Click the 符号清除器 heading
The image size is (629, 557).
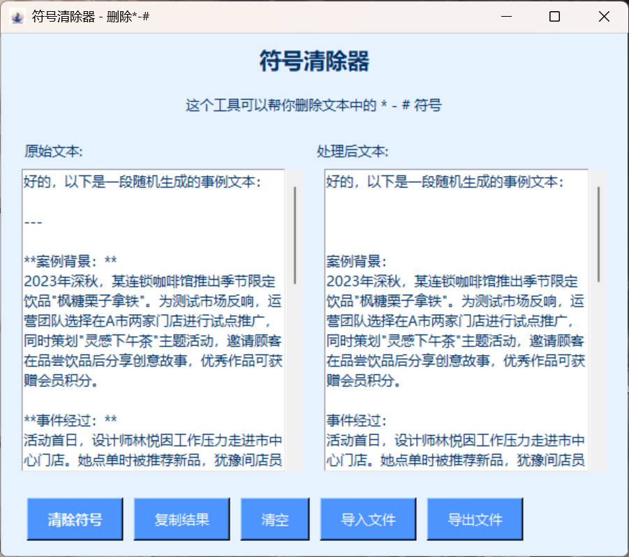tap(315, 61)
